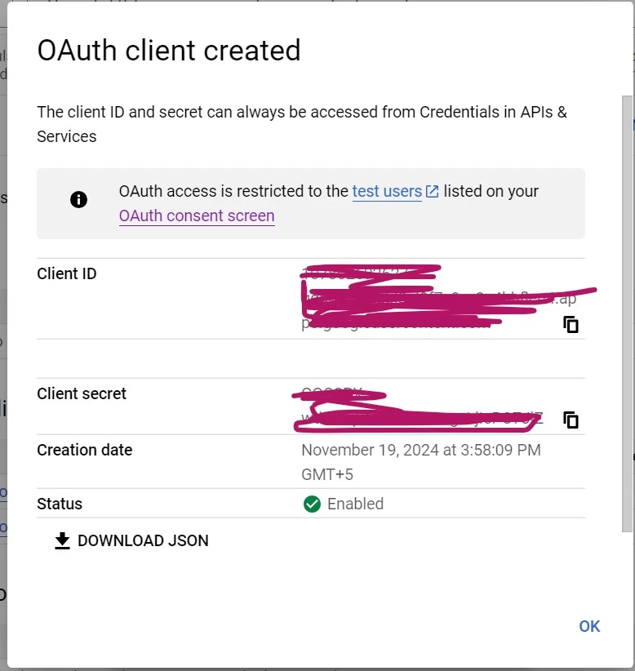Image resolution: width=635 pixels, height=671 pixels.
Task: Select the redacted Client ID value
Action: 438,299
